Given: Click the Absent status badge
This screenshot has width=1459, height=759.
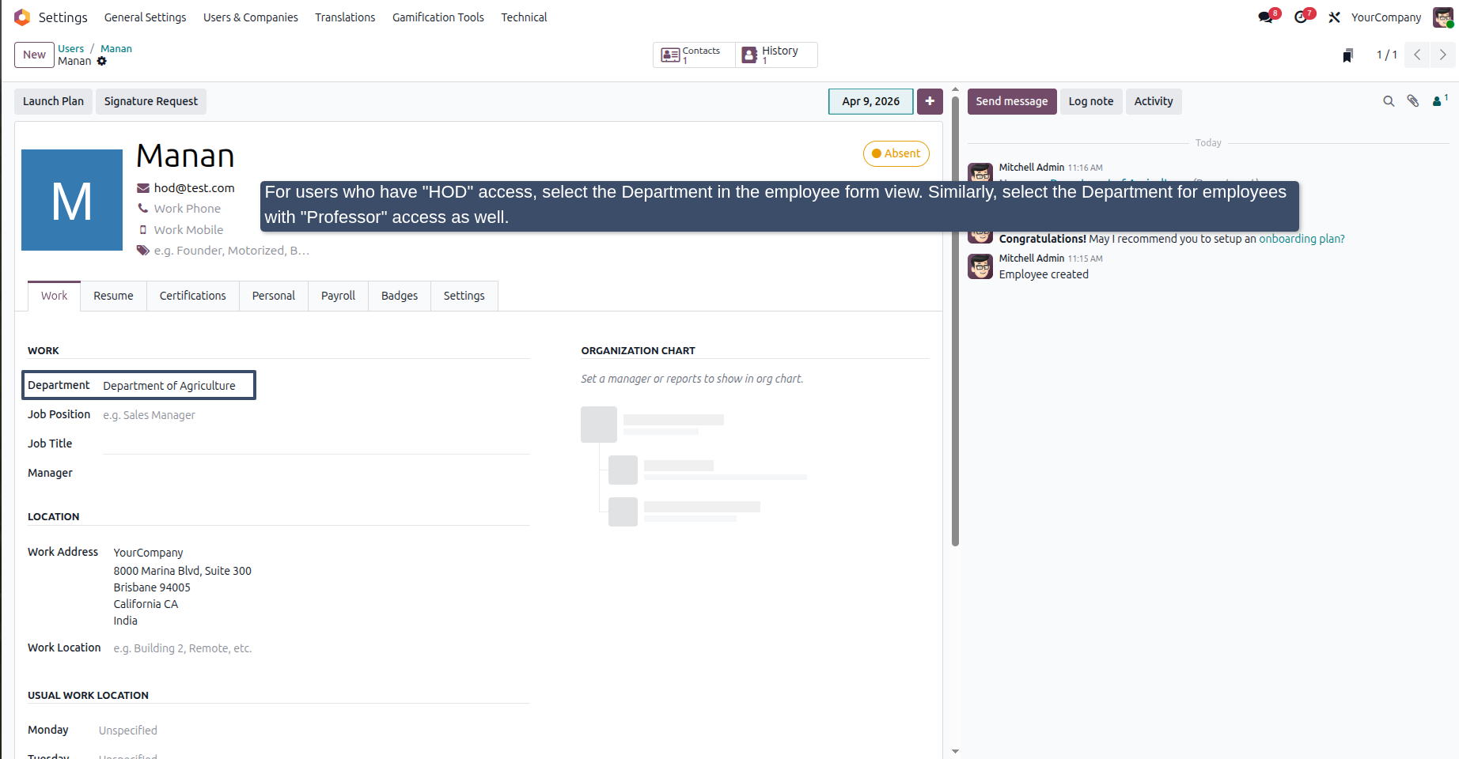Looking at the screenshot, I should (x=896, y=153).
